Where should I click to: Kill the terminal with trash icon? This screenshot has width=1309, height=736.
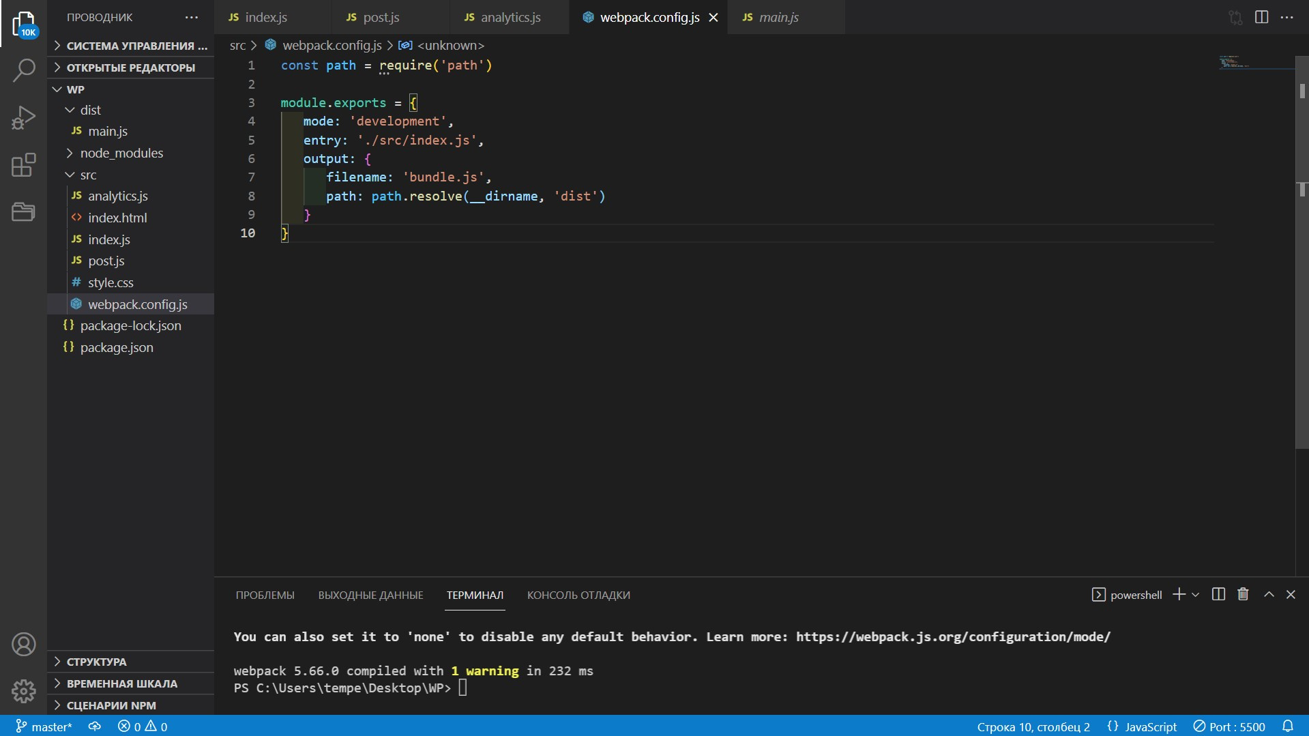[1243, 594]
